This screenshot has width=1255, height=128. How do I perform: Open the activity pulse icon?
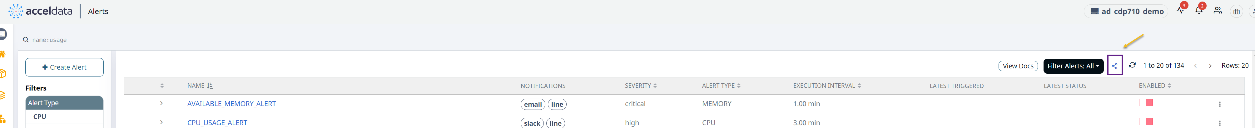click(x=1180, y=11)
